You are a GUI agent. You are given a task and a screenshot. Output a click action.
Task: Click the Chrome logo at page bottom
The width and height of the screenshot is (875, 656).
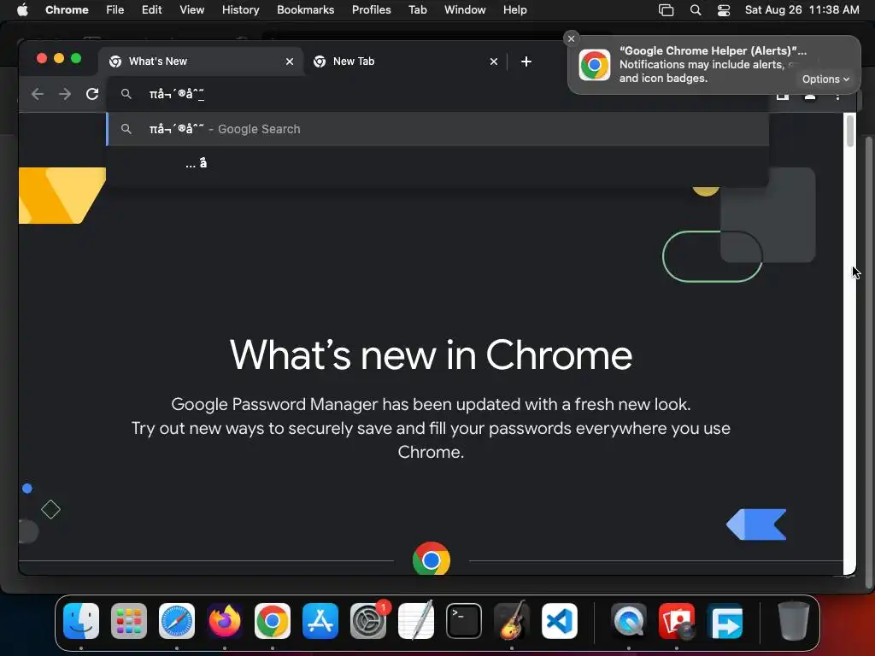point(432,559)
